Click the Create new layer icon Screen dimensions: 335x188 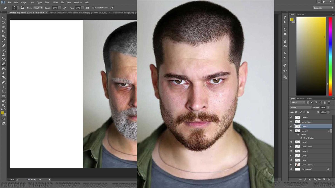pyautogui.click(x=324, y=180)
